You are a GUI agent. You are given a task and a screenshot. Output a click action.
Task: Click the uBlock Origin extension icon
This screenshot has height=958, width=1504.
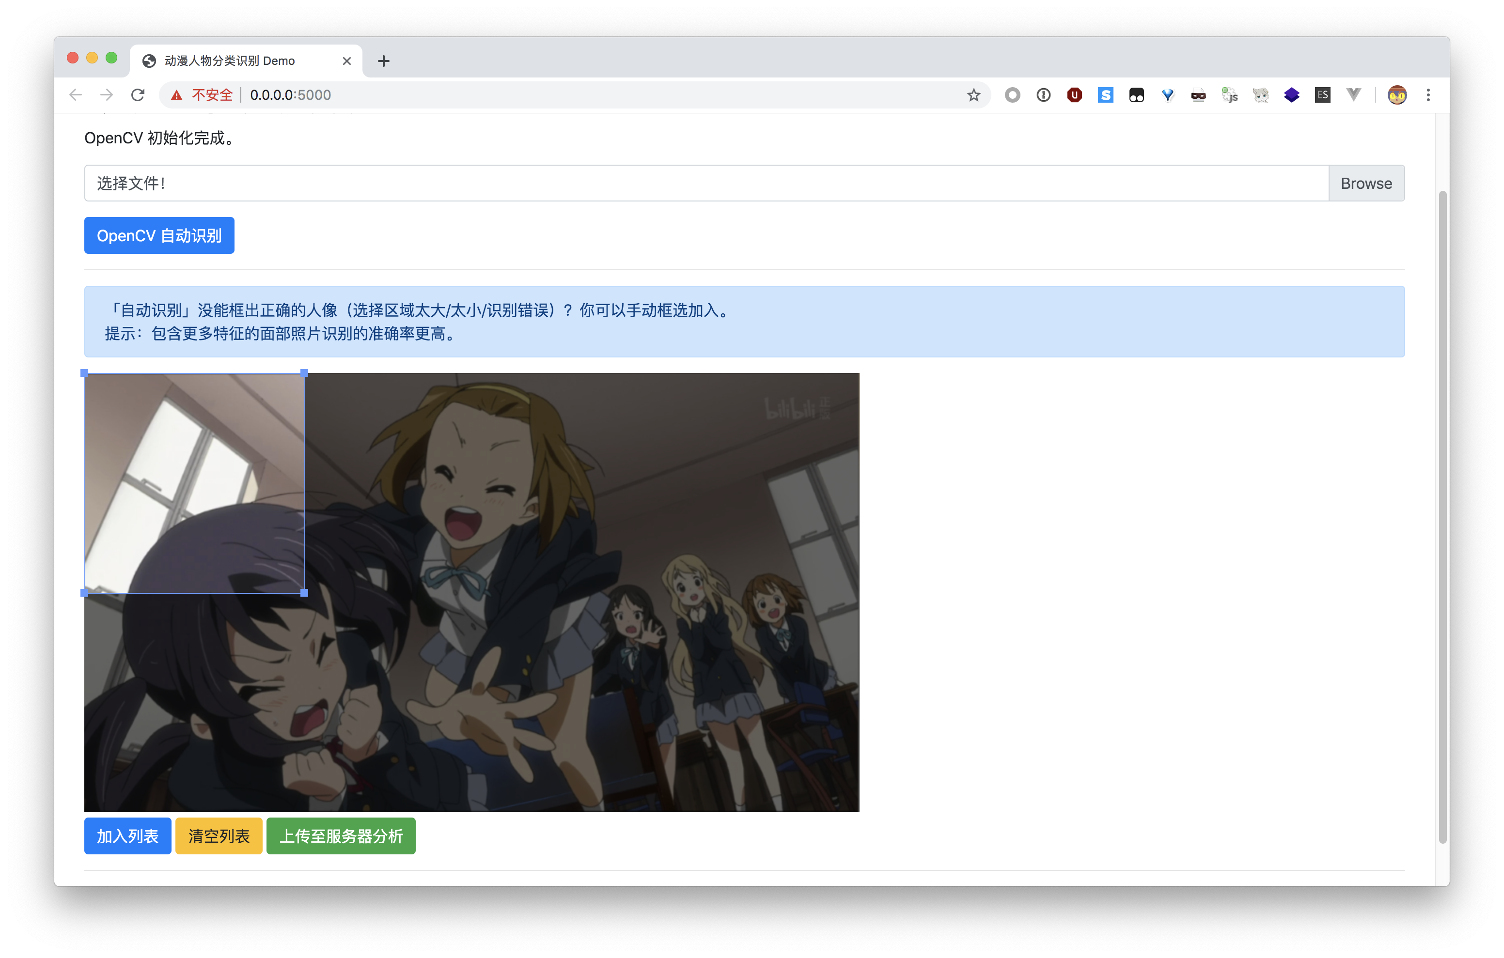tap(1074, 95)
